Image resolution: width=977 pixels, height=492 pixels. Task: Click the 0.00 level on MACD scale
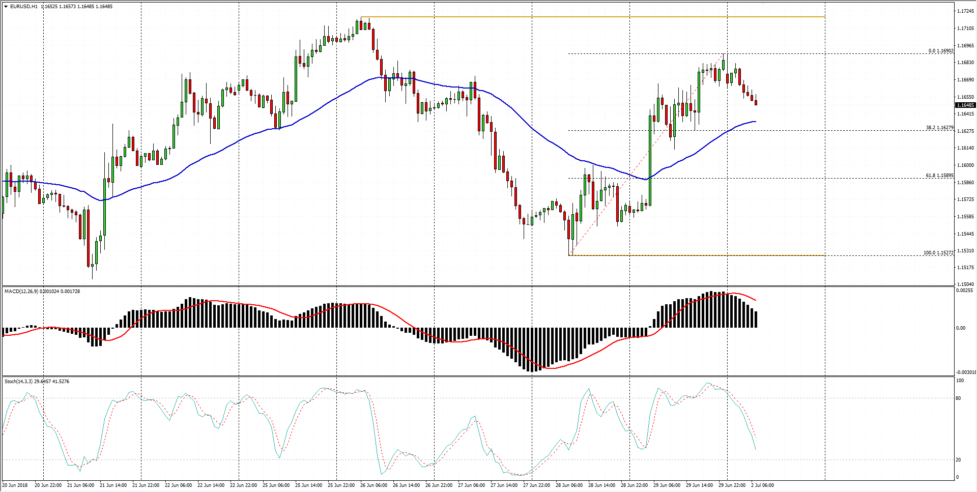pyautogui.click(x=960, y=328)
